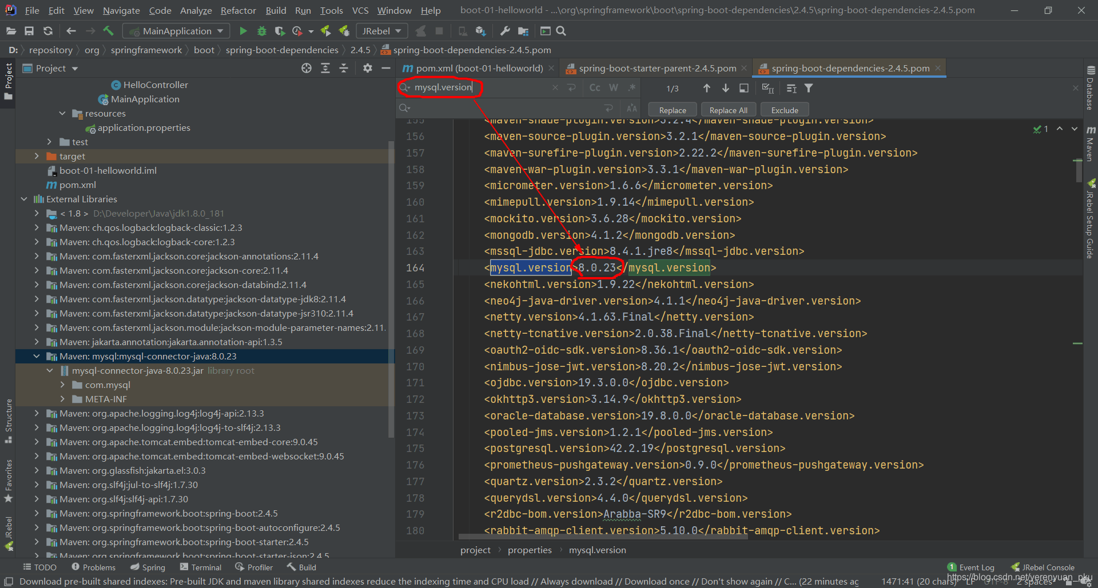The width and height of the screenshot is (1098, 588).
Task: Click the Replace button
Action: [673, 110]
